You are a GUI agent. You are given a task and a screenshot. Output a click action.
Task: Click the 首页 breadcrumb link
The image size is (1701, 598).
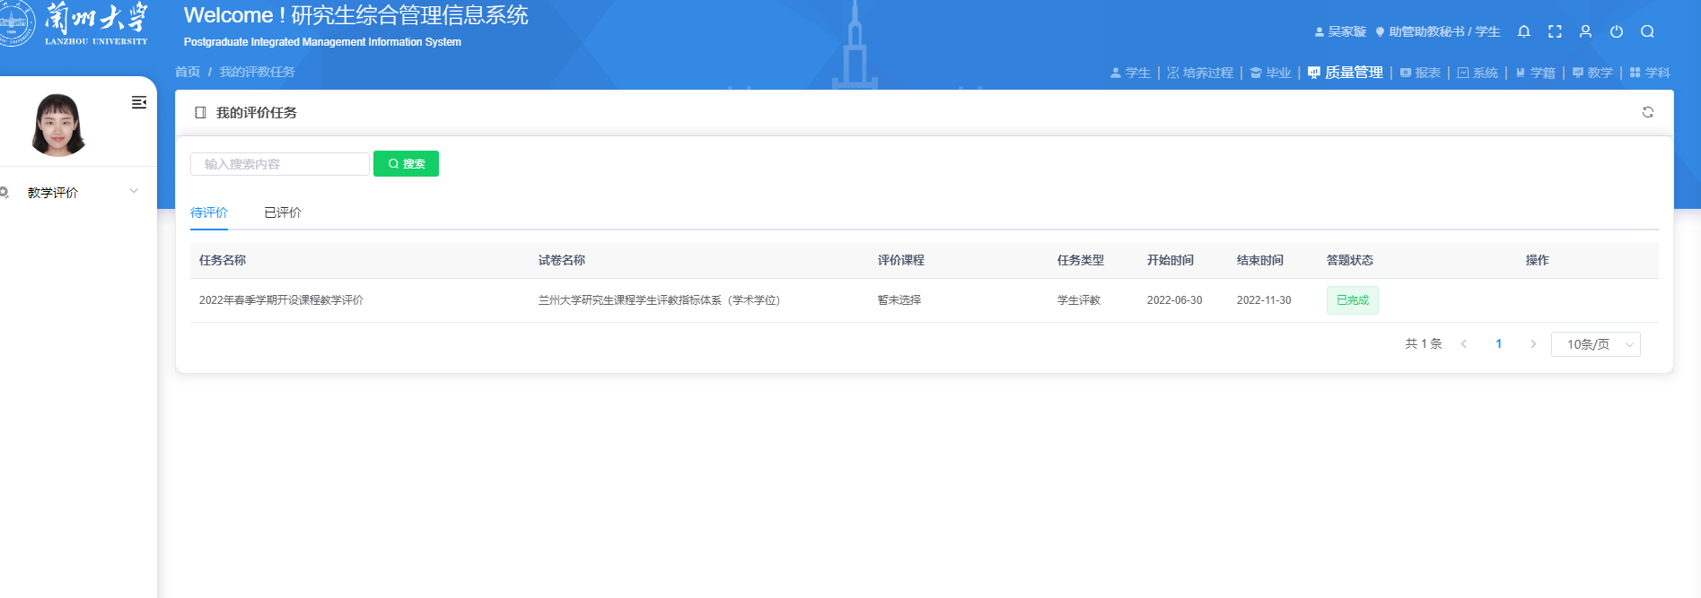[x=188, y=72]
